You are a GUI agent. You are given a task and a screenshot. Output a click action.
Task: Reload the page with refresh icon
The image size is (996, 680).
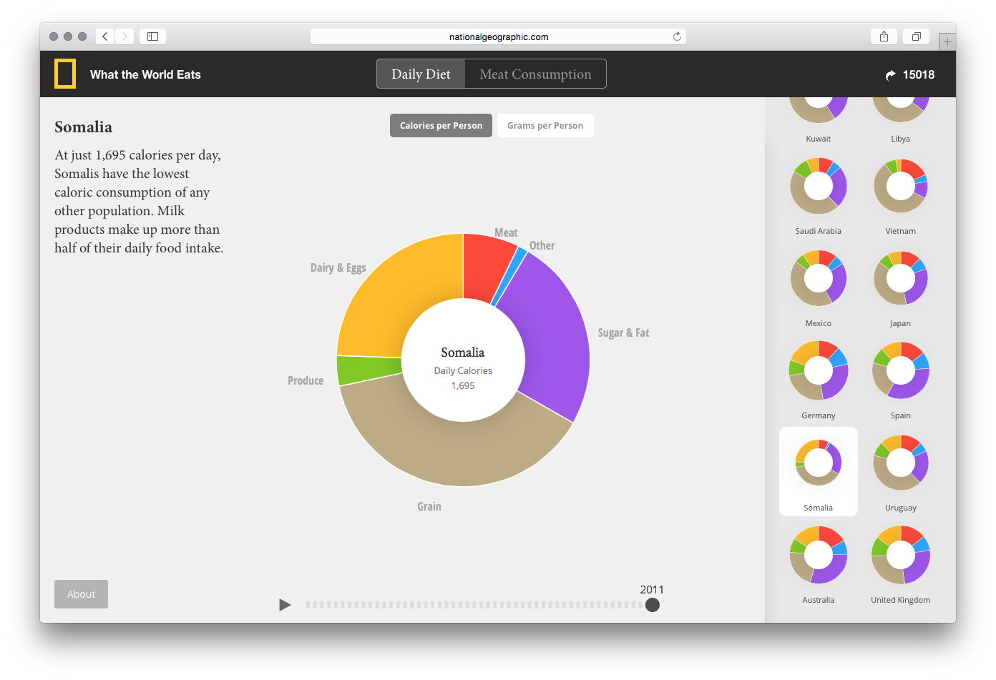tap(677, 36)
